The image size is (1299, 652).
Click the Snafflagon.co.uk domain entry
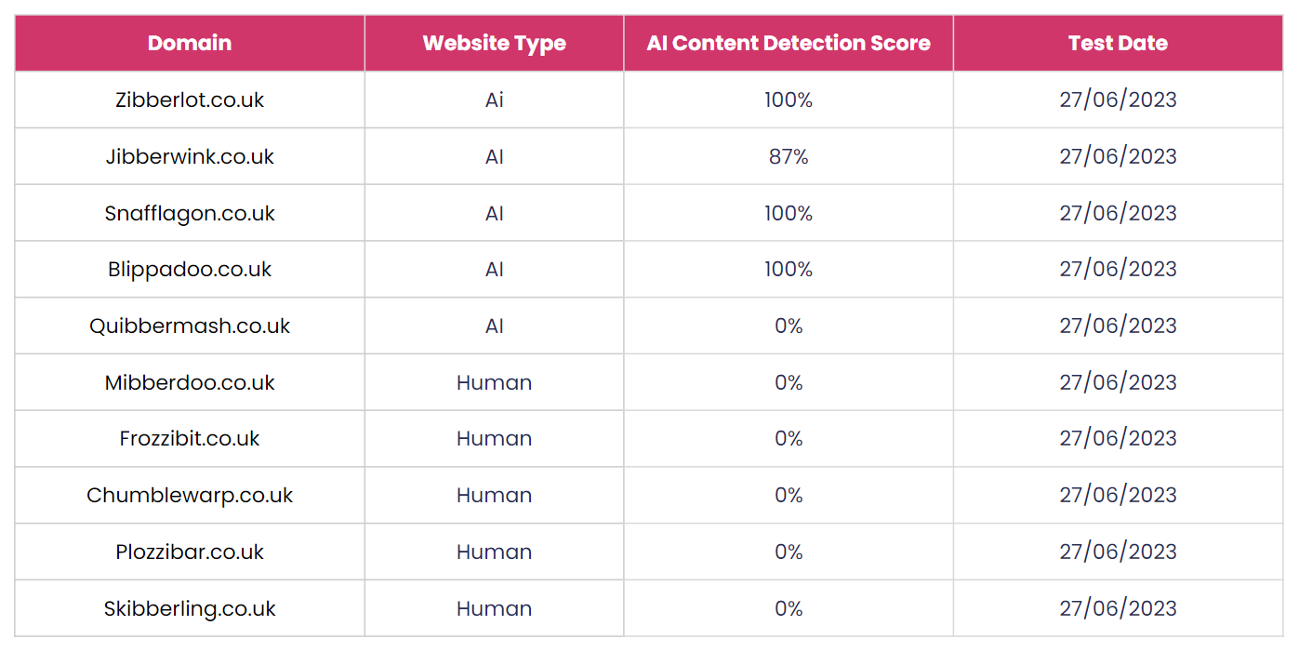(x=190, y=213)
